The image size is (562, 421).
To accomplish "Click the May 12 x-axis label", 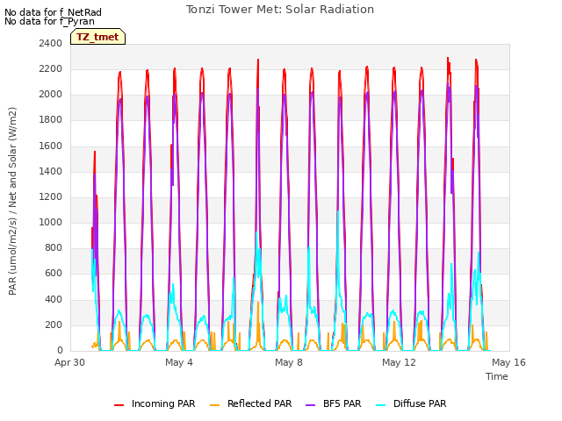I will tap(399, 362).
